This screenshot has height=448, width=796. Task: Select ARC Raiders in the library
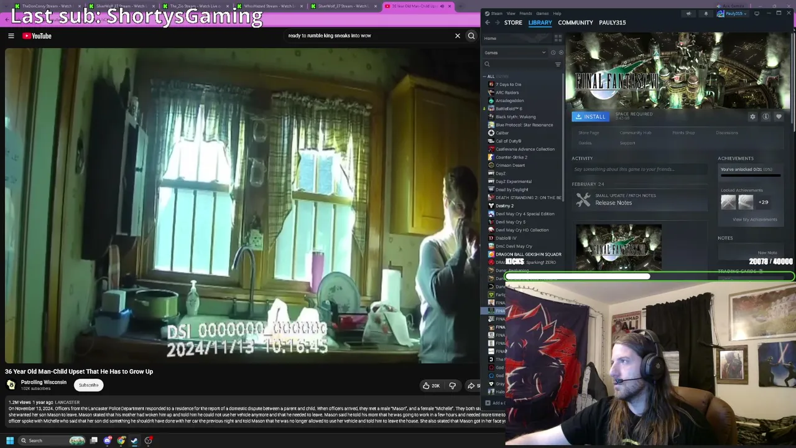507,93
